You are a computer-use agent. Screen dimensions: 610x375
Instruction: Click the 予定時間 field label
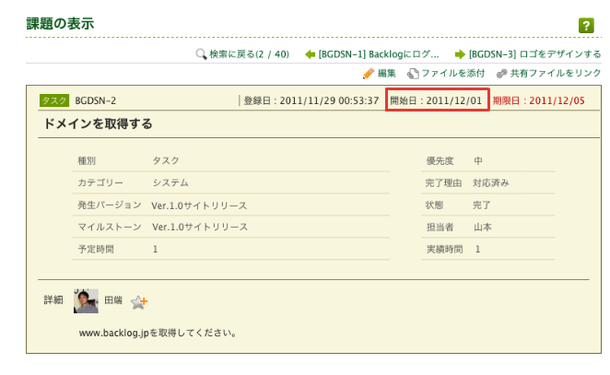[96, 250]
